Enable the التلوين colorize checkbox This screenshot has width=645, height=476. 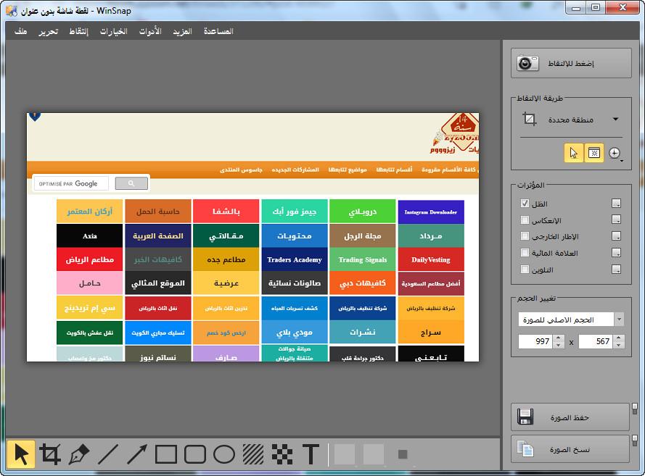click(525, 270)
